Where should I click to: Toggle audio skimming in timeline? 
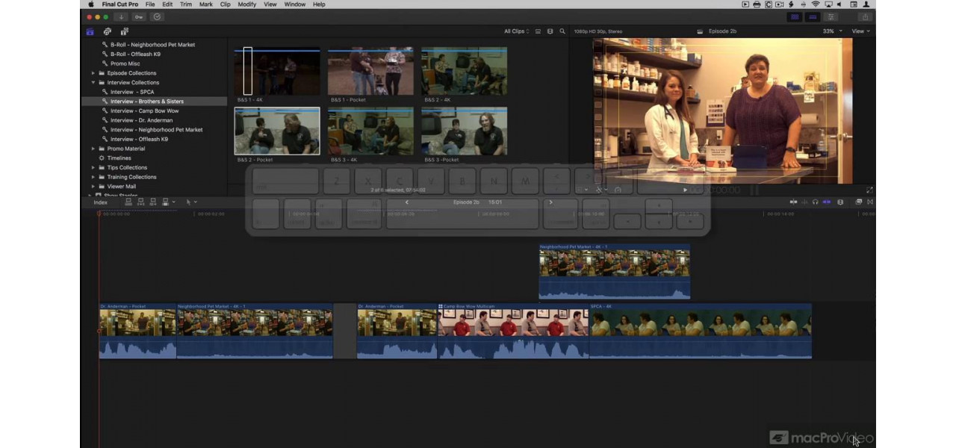(x=804, y=202)
